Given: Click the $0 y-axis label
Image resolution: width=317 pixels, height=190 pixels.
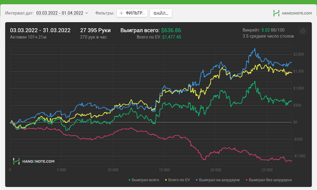Looking at the screenshot, I should (295, 122).
